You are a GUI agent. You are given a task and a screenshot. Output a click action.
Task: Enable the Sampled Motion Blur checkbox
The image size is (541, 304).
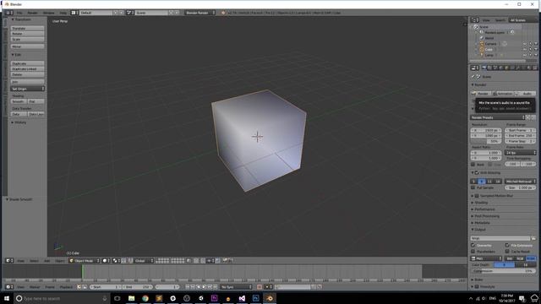pos(477,196)
